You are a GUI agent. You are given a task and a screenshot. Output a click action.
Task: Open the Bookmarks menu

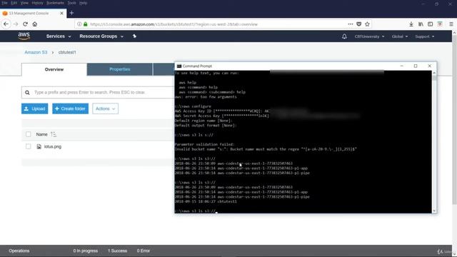56,3
